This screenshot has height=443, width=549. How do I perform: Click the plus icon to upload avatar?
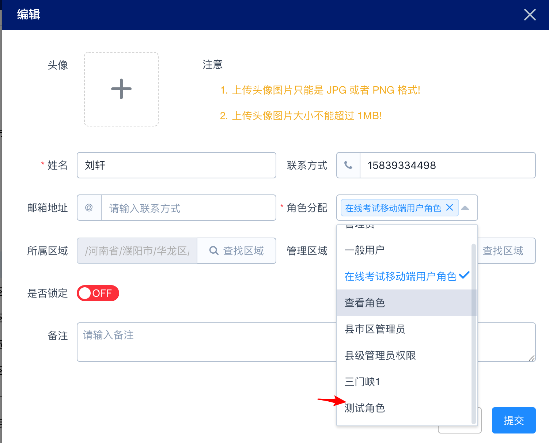pyautogui.click(x=121, y=89)
